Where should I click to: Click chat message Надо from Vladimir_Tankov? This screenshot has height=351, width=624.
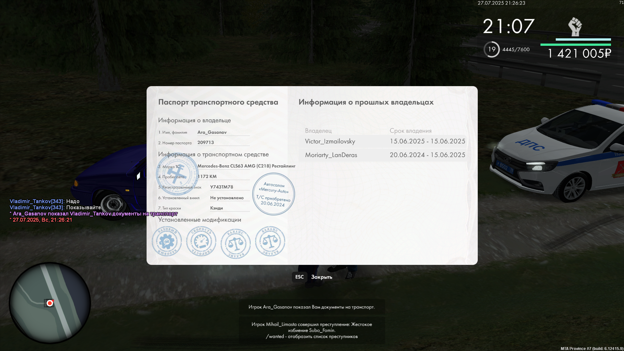click(x=45, y=201)
